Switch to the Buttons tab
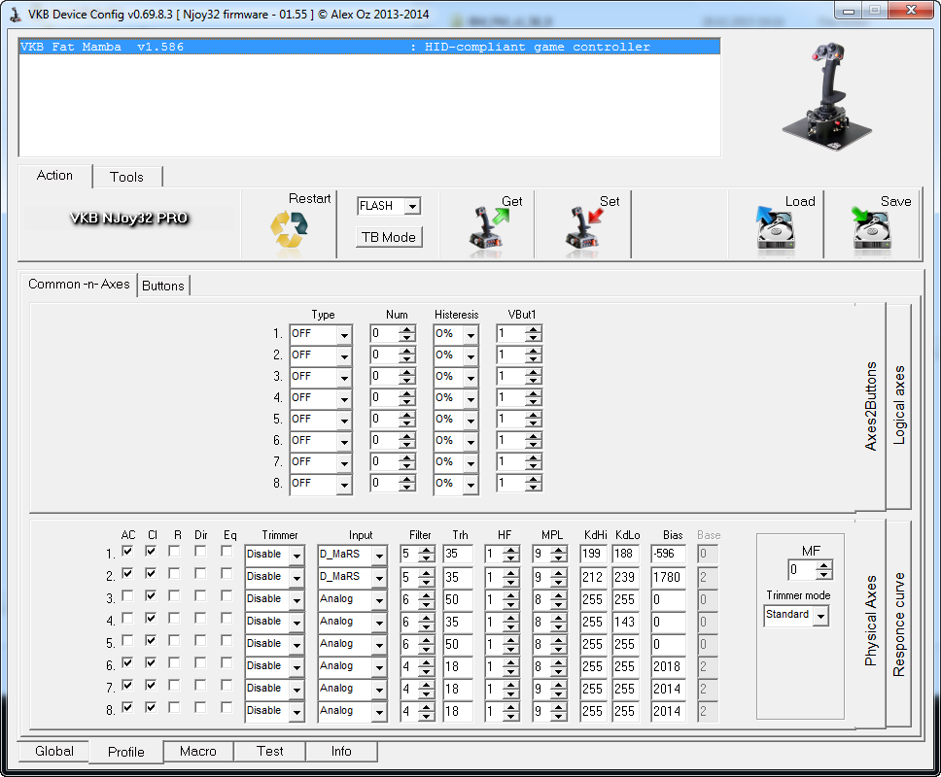This screenshot has height=777, width=941. [x=163, y=286]
